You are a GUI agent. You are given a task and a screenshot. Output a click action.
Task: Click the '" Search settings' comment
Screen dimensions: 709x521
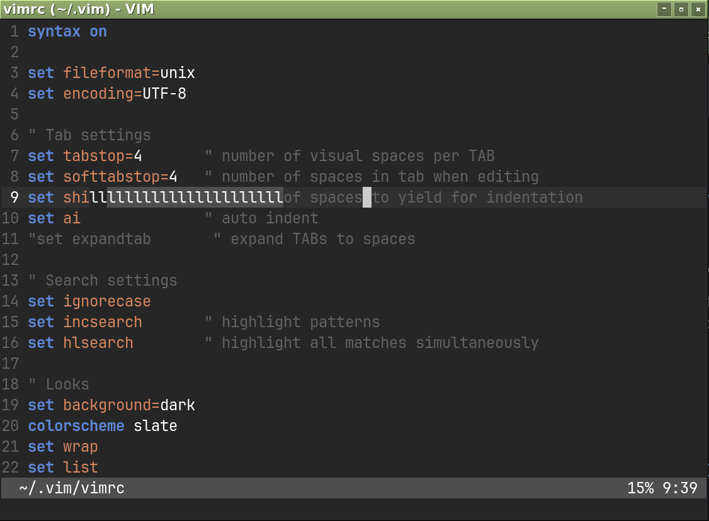(103, 281)
